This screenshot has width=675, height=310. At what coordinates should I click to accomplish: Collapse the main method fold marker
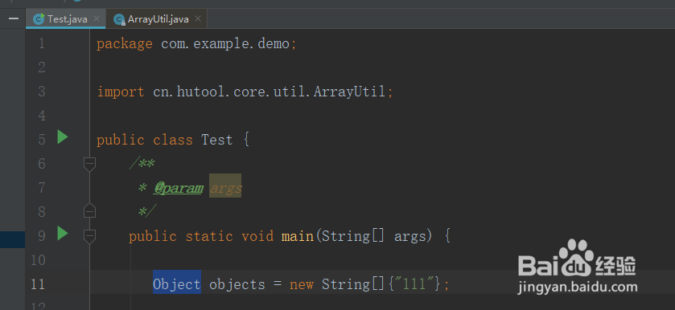click(x=89, y=236)
